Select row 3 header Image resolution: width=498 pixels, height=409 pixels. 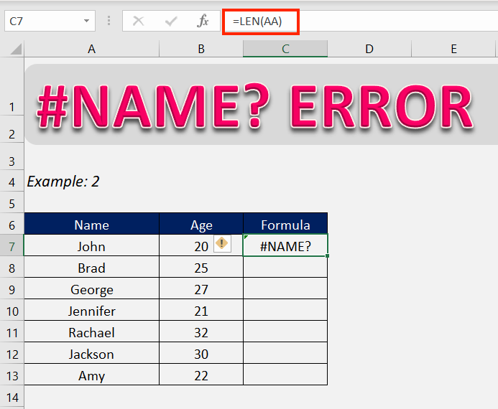[x=11, y=156]
